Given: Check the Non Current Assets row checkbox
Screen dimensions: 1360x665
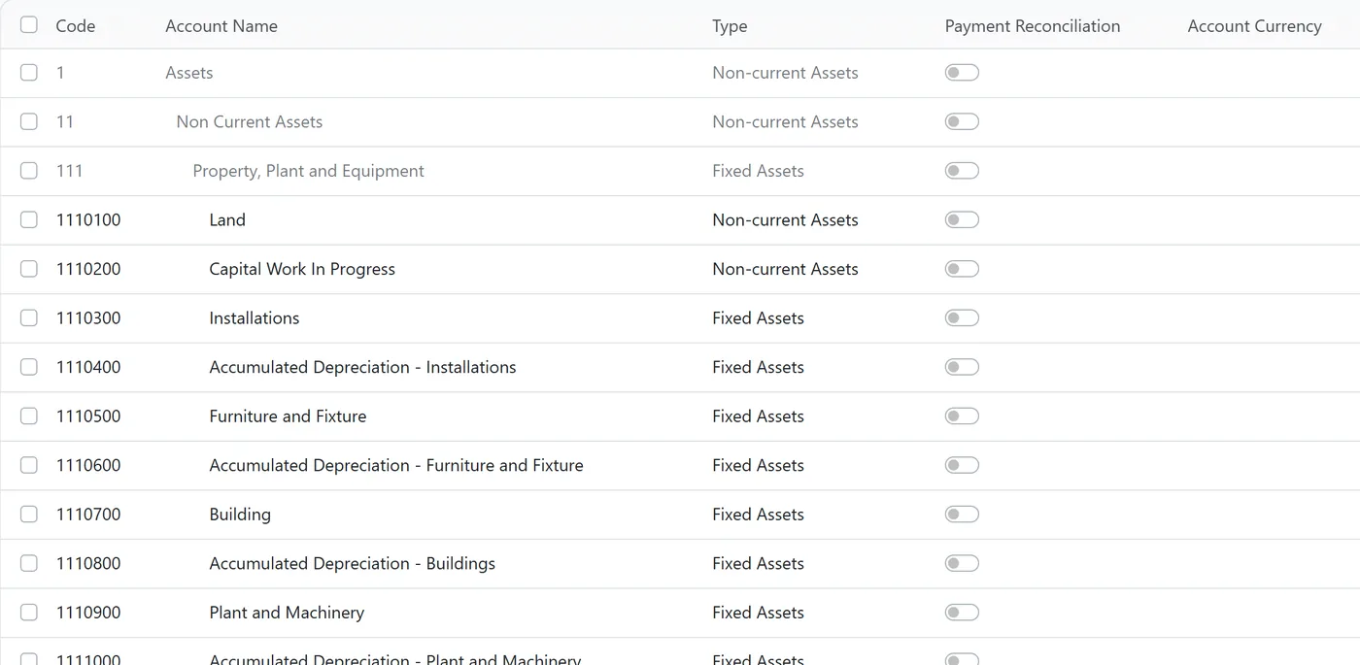Looking at the screenshot, I should tap(29, 121).
